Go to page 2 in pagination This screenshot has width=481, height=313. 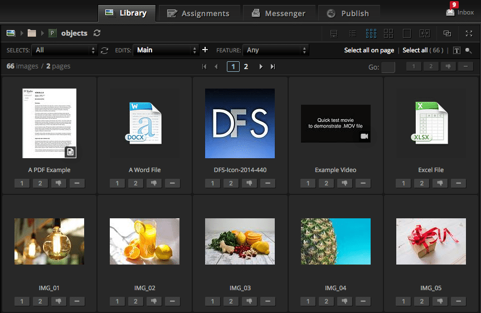pyautogui.click(x=246, y=67)
